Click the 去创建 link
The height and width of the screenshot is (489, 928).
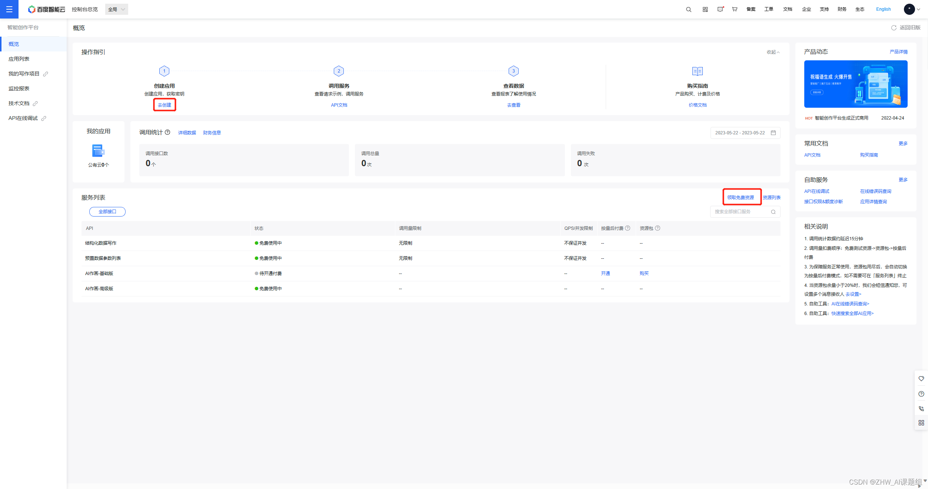164,105
